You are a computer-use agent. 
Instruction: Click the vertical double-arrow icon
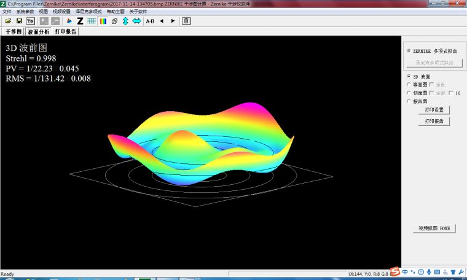pyautogui.click(x=125, y=21)
